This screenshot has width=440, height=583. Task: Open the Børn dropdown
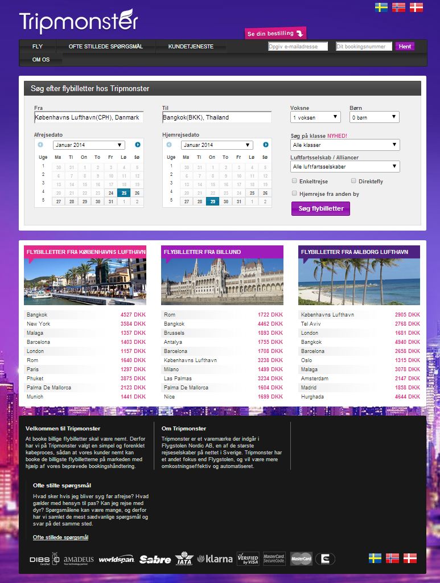click(x=374, y=117)
